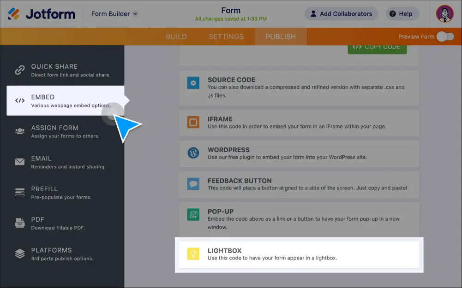Switch to the BUILD tab
The image size is (462, 288).
coord(176,36)
